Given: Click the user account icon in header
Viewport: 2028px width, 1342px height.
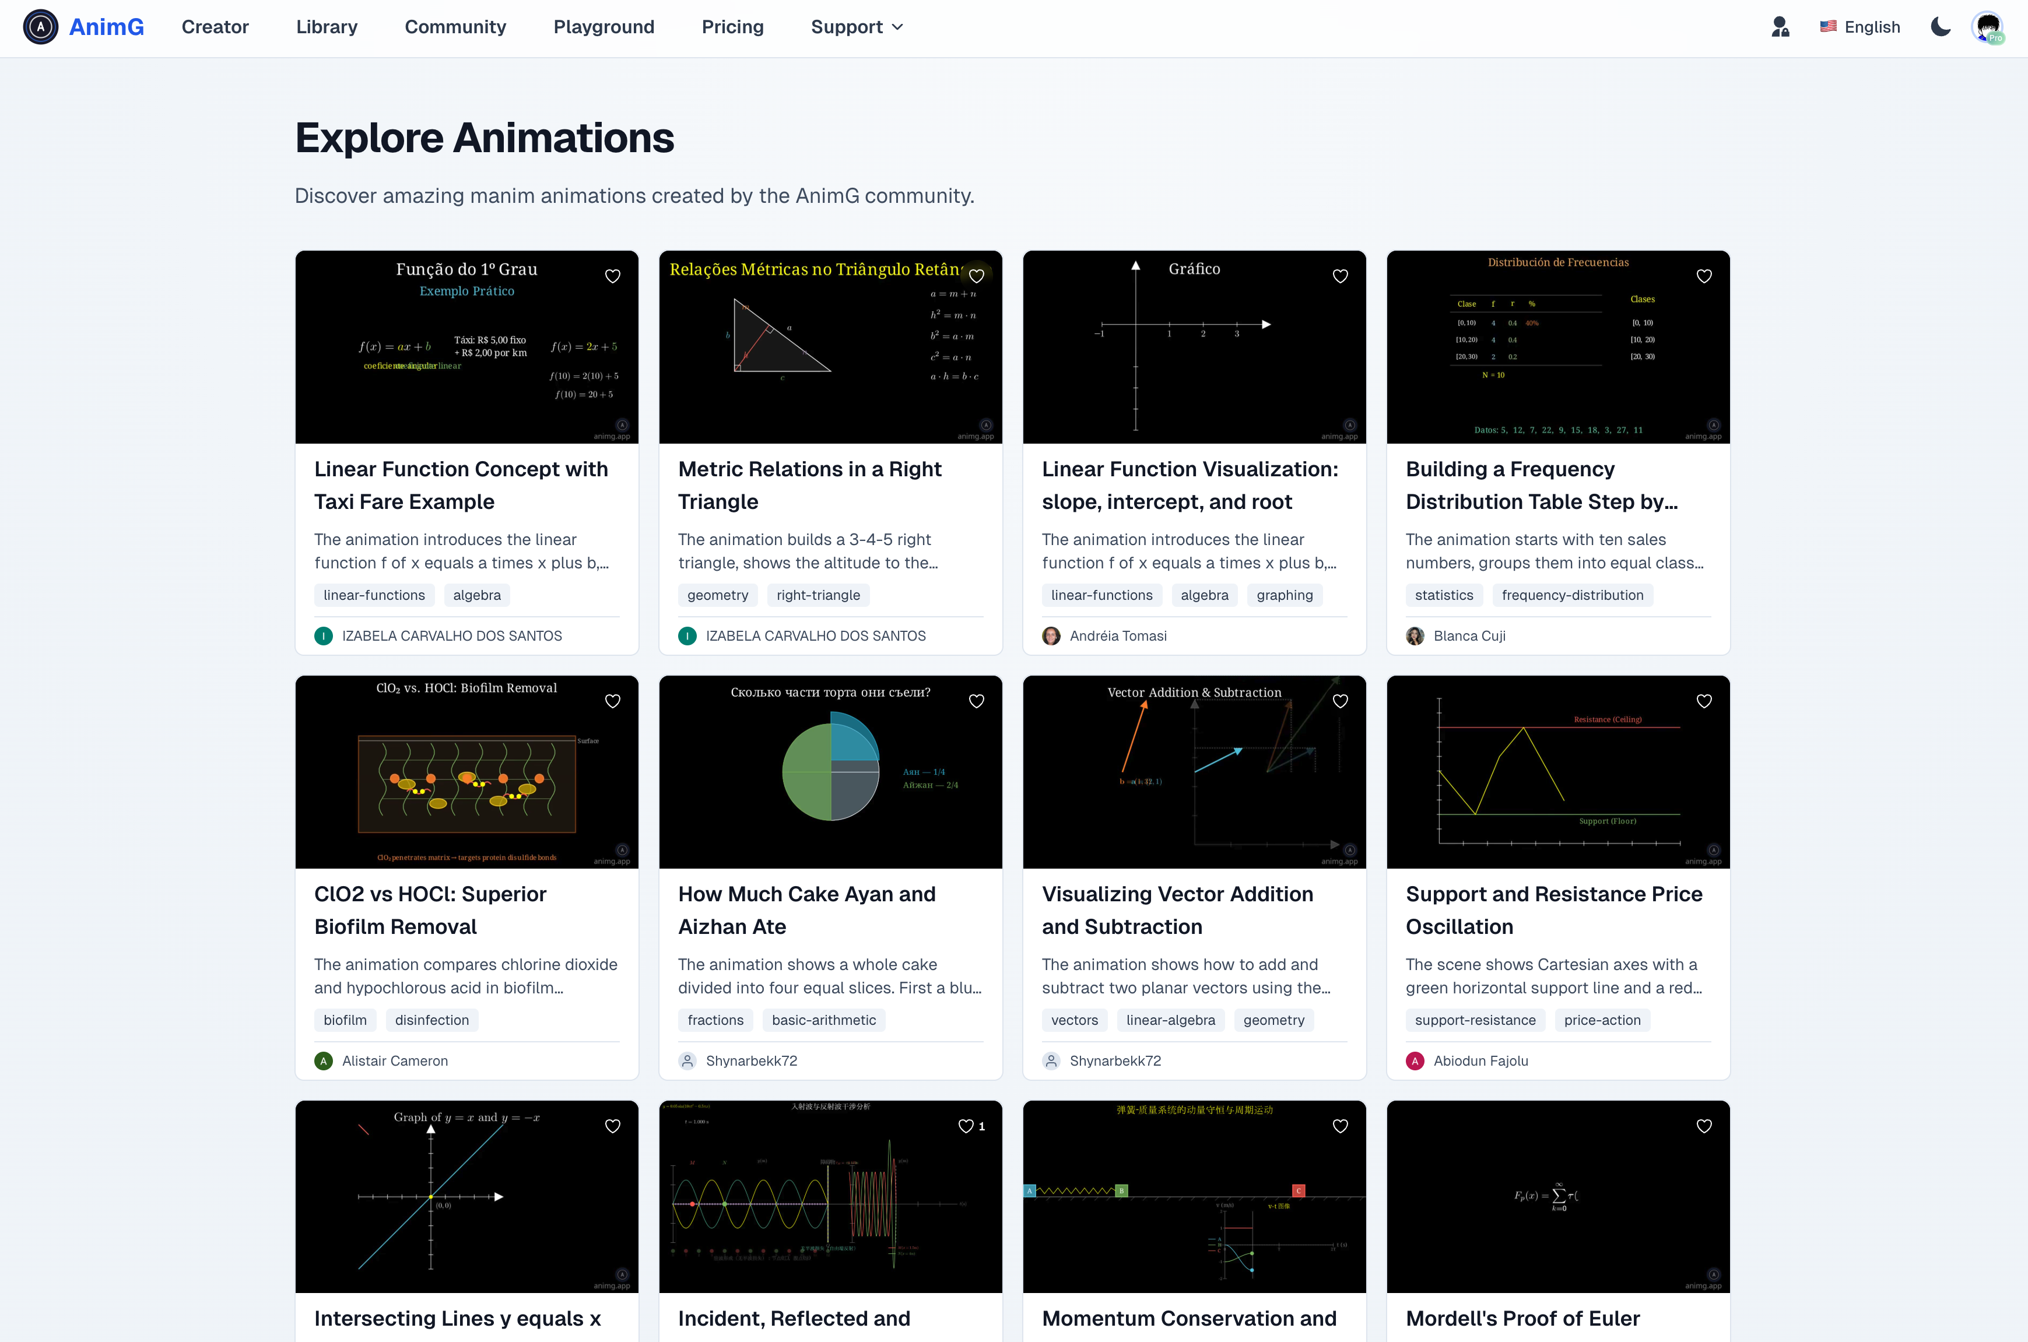Looking at the screenshot, I should [1780, 27].
